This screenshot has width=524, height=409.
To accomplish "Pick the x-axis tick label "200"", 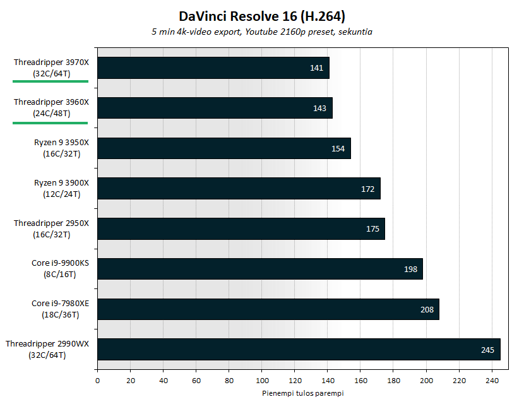I will (426, 381).
